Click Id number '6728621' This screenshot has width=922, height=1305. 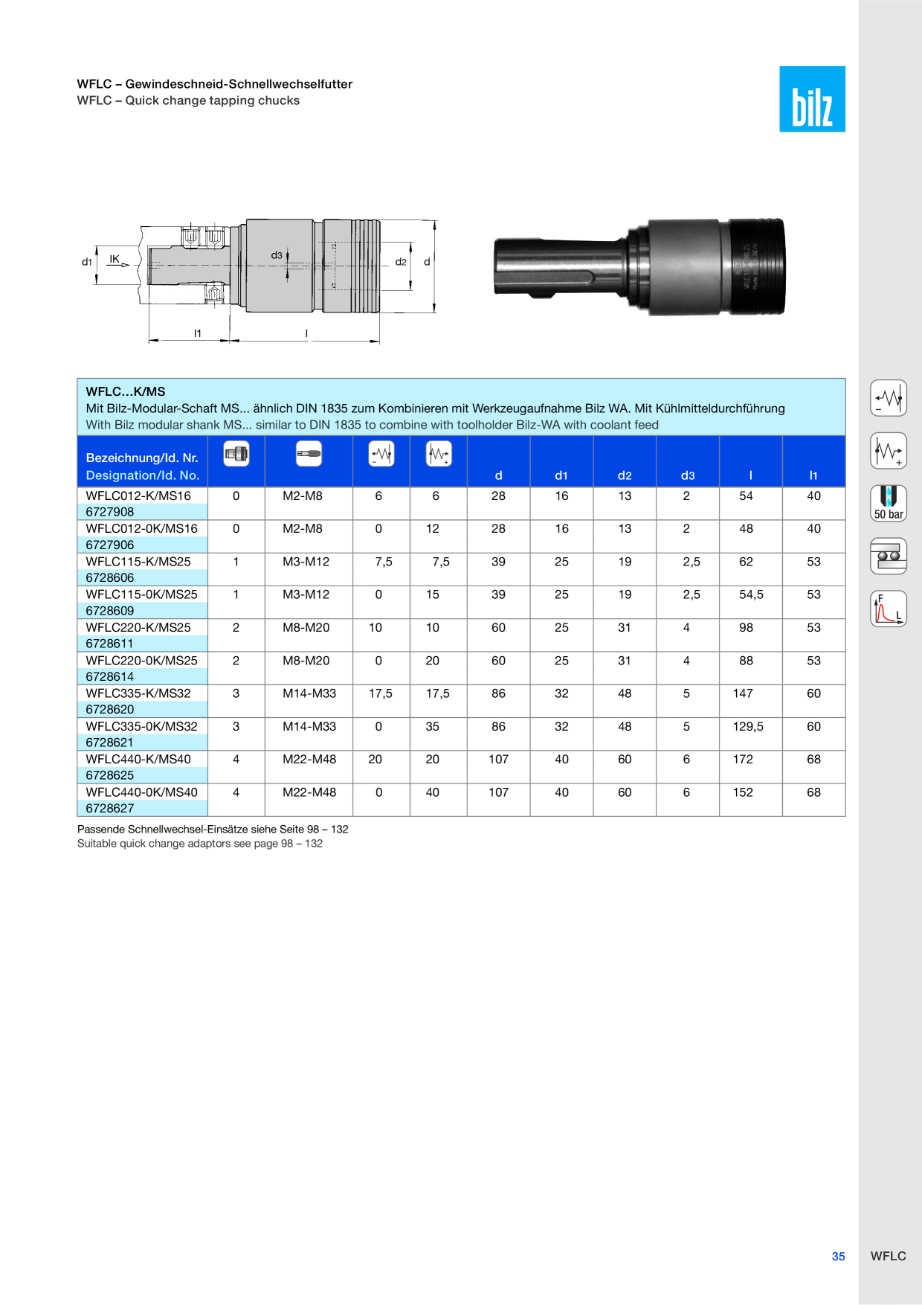click(110, 743)
